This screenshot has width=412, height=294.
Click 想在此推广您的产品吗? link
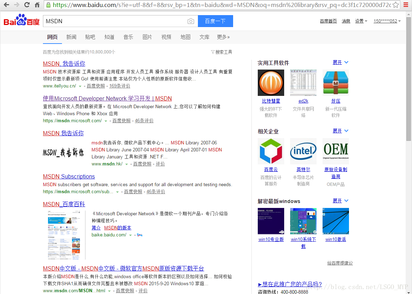point(290,284)
